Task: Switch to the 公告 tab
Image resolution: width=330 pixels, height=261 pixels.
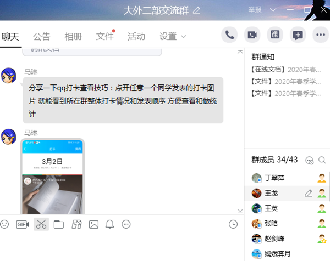Action: (x=41, y=37)
